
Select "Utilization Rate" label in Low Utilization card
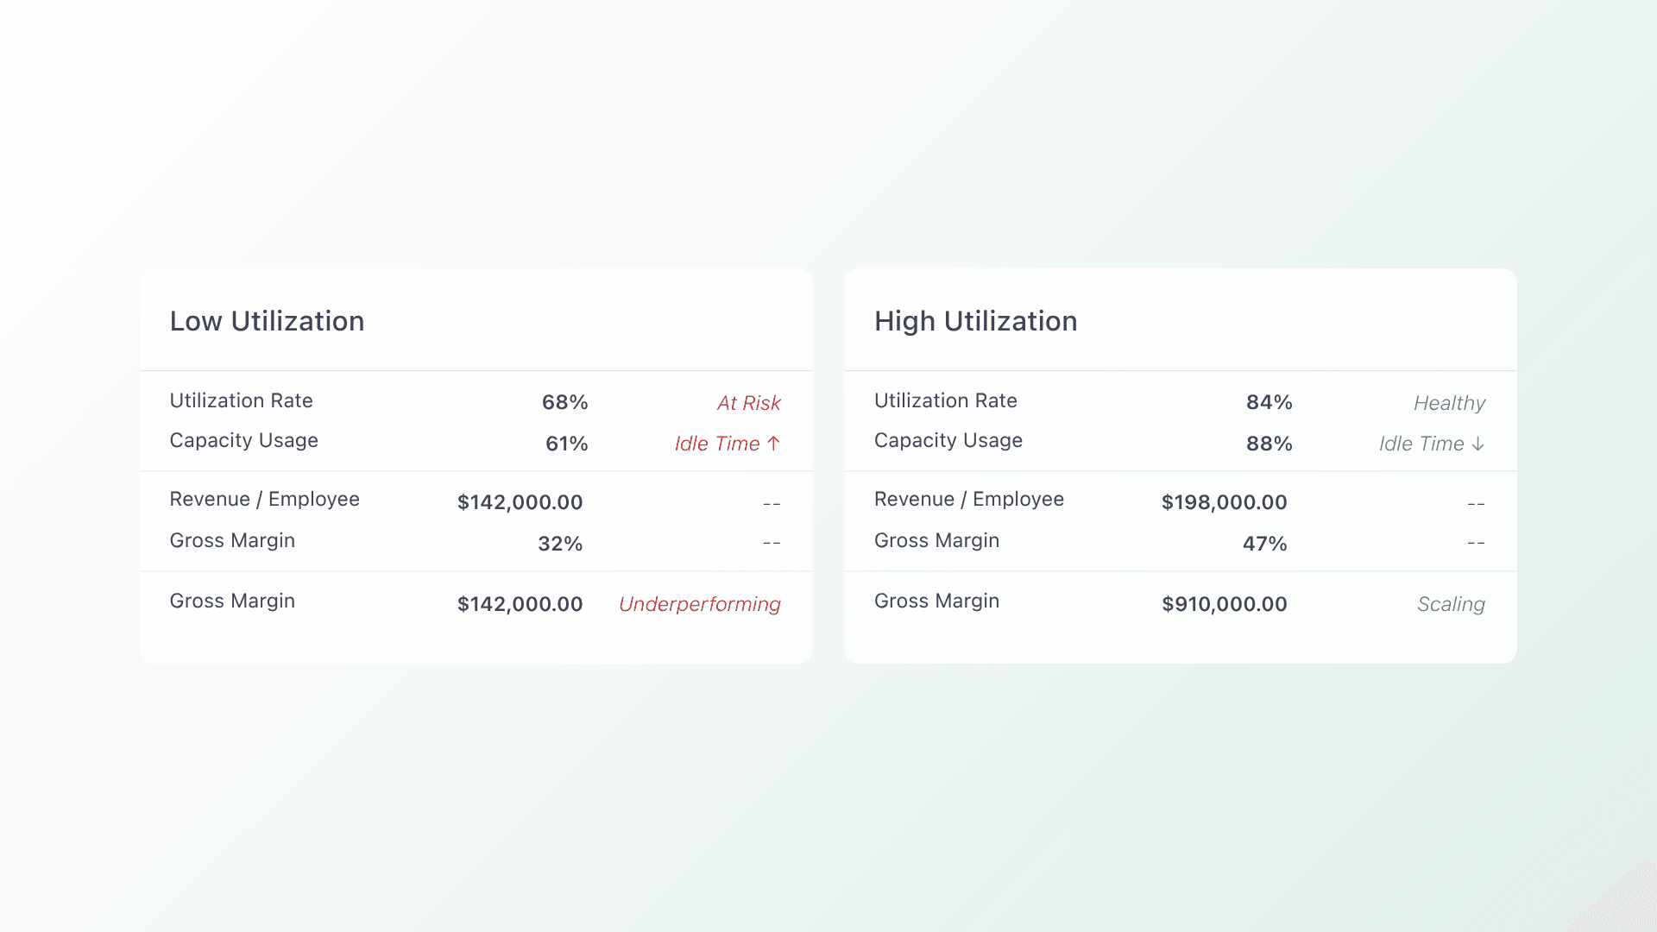[x=241, y=400]
